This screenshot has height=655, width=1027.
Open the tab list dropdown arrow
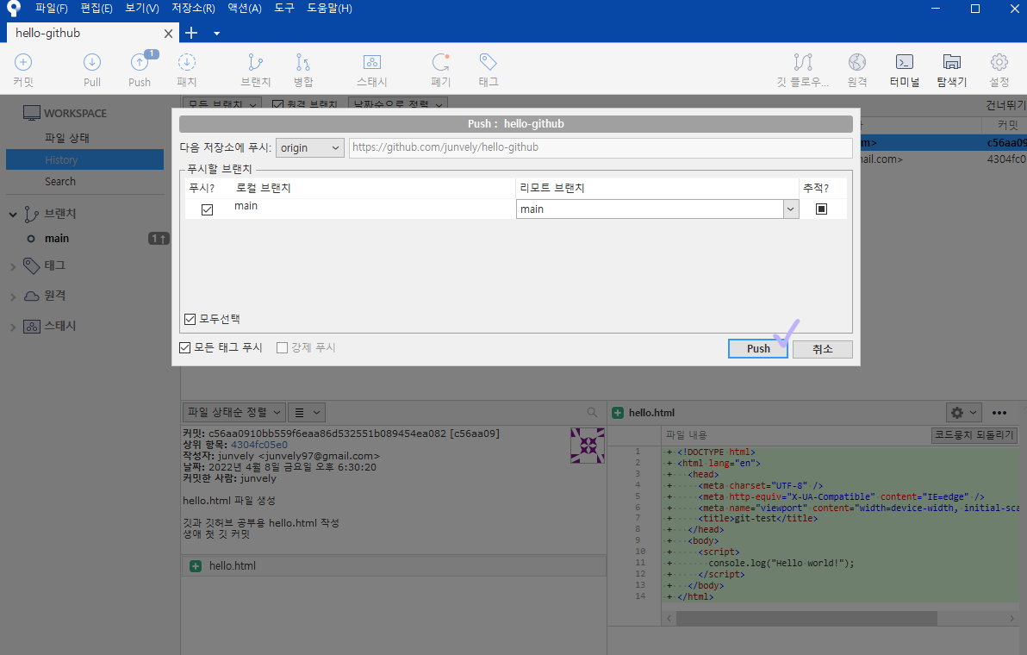(x=217, y=34)
